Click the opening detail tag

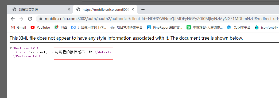[x=23, y=52]
